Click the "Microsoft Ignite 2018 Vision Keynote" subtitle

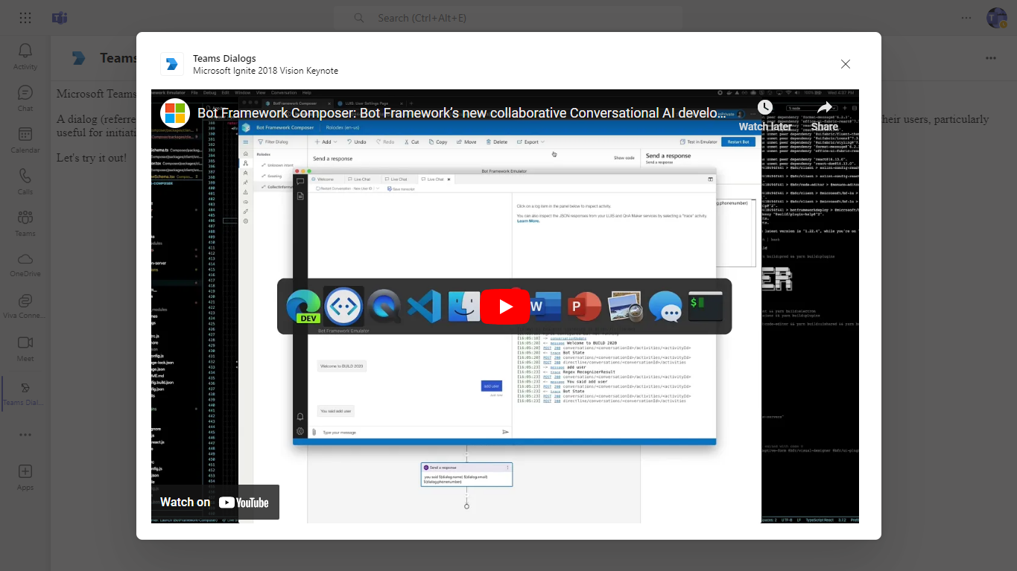tap(265, 71)
